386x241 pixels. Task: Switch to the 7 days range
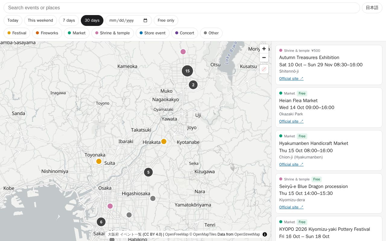click(x=69, y=20)
